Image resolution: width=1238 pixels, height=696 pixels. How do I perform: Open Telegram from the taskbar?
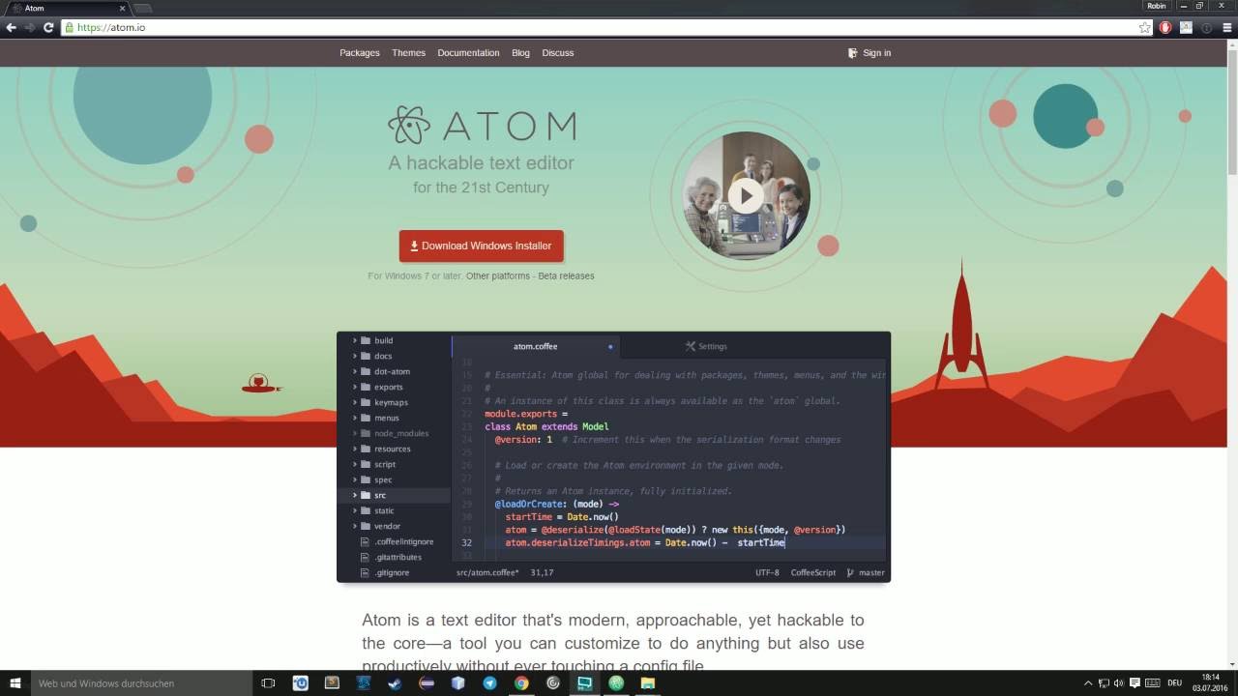(x=490, y=683)
